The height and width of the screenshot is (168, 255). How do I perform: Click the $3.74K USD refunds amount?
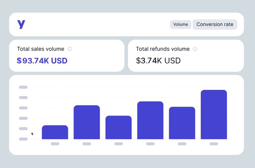tap(158, 61)
